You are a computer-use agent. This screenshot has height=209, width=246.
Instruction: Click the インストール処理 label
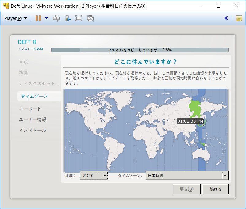(31, 49)
